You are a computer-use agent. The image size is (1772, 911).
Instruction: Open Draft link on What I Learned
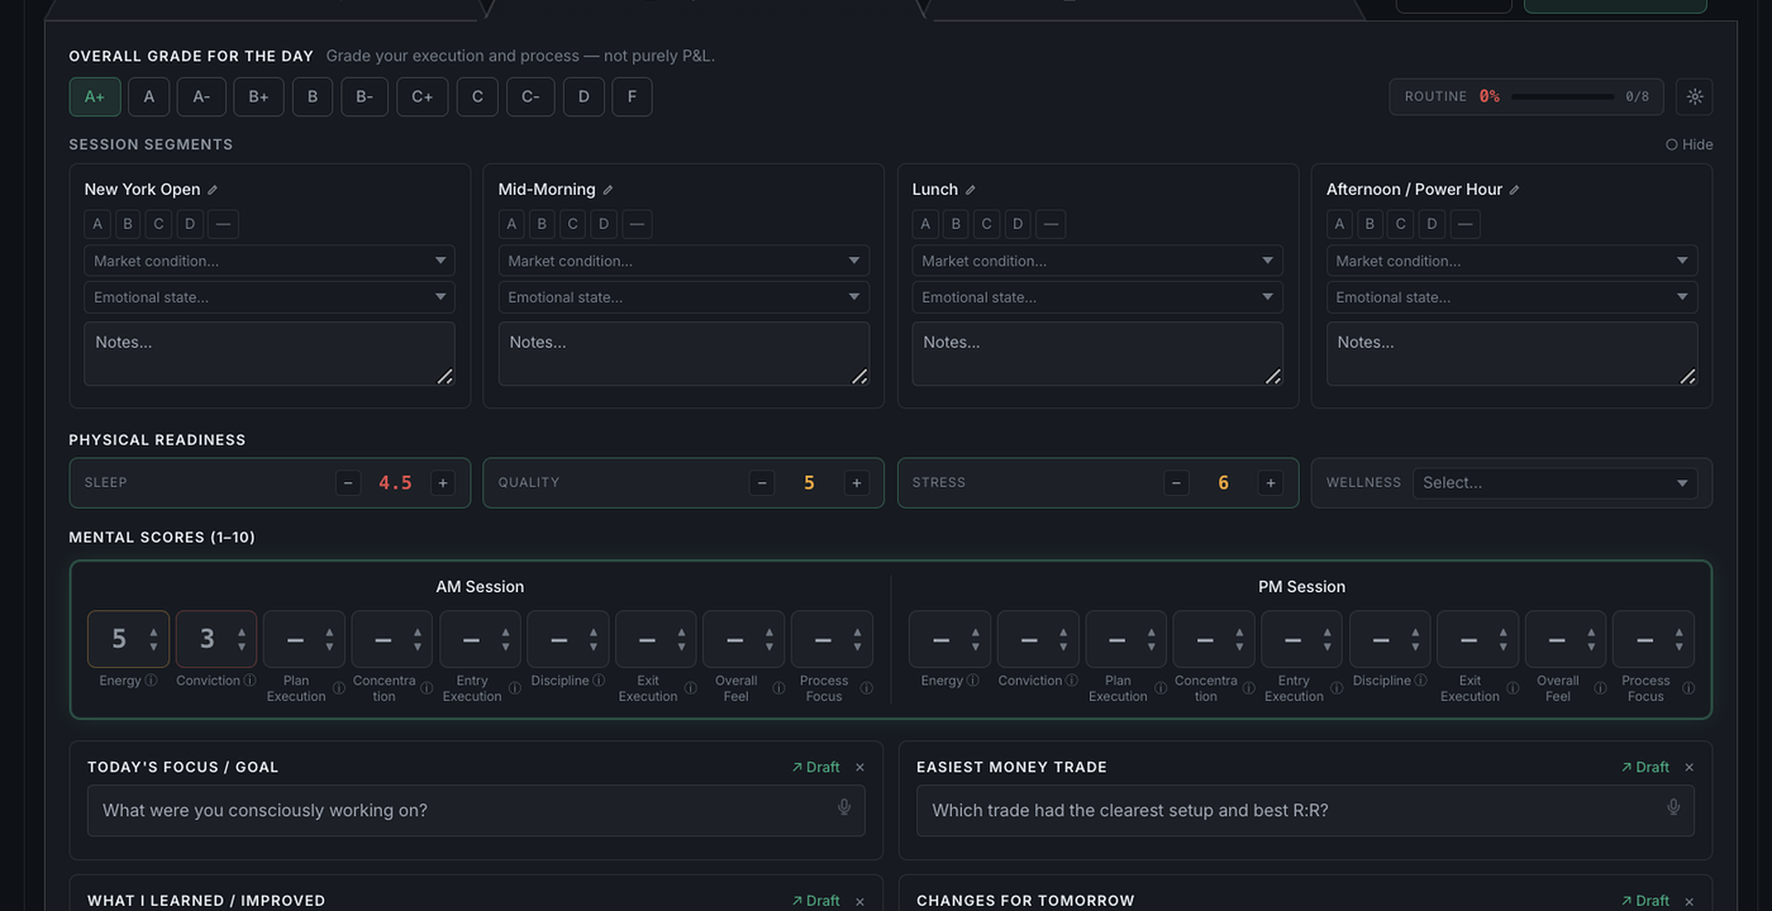pos(816,902)
